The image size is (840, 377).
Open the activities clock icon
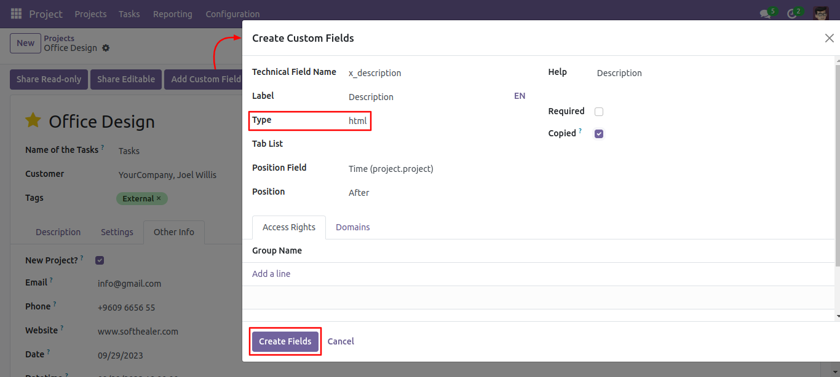(792, 14)
